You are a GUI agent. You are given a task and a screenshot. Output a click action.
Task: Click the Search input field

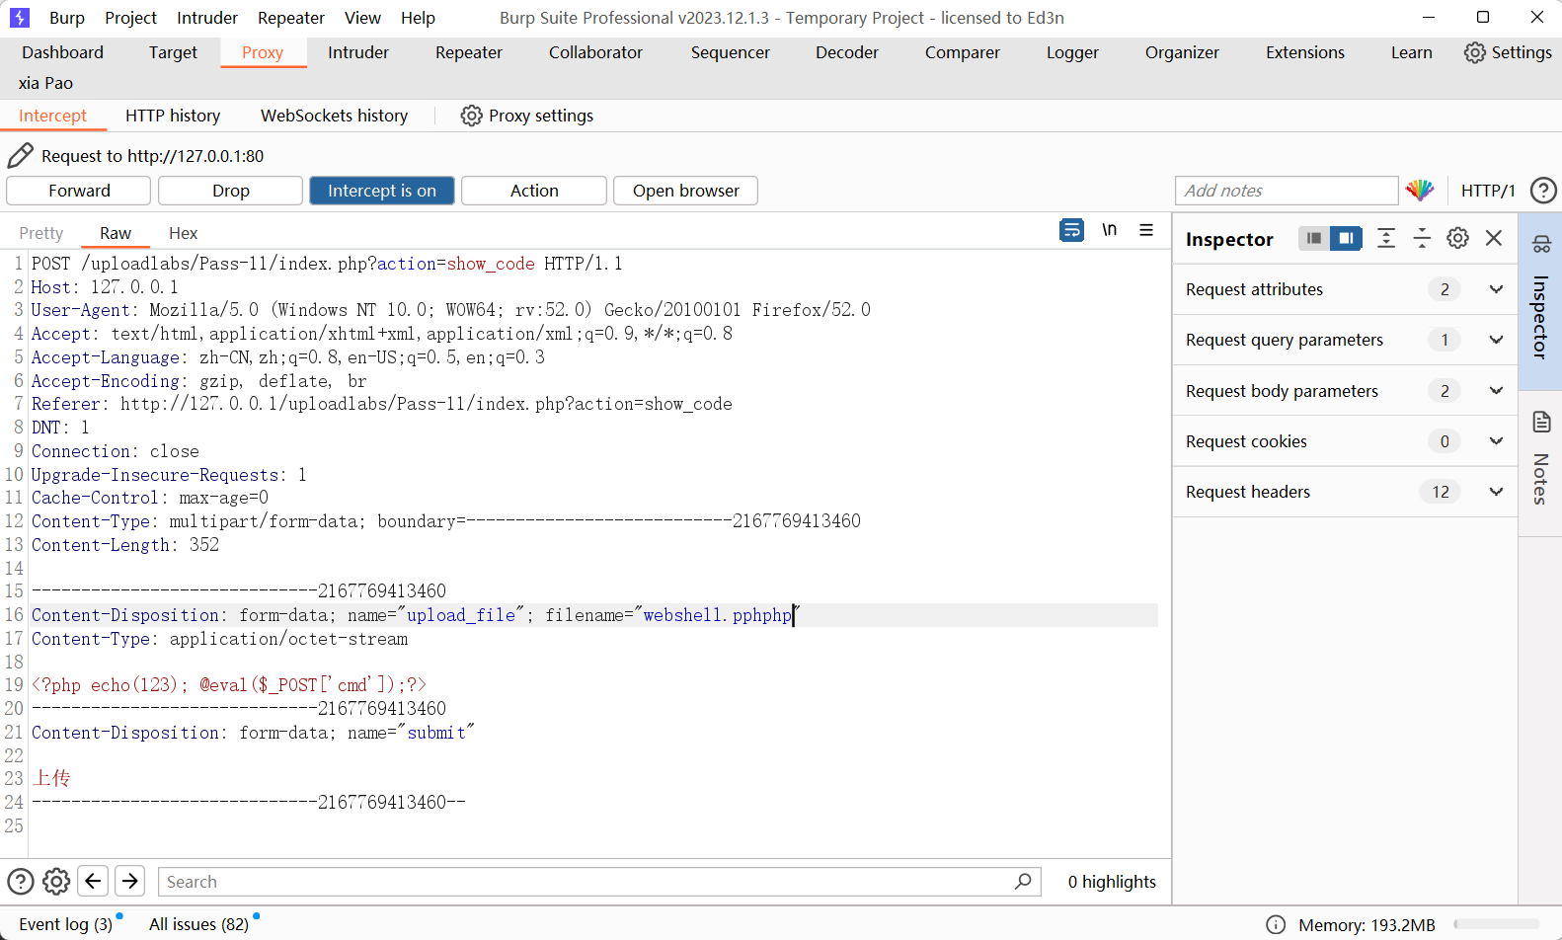(x=598, y=882)
